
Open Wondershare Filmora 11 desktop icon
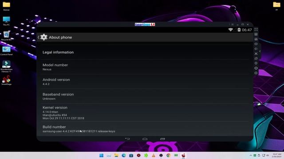[6, 66]
